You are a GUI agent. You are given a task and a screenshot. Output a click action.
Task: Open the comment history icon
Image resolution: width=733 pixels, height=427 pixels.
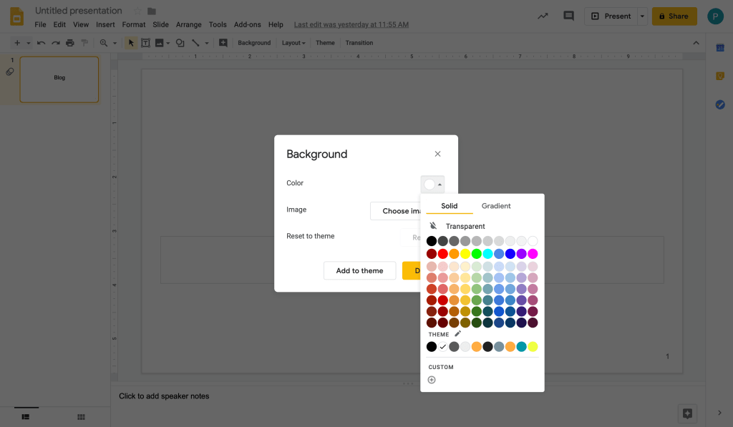tap(568, 16)
